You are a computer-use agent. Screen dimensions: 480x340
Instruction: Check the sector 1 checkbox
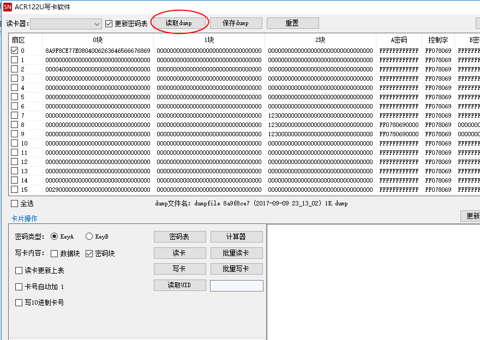(14, 59)
